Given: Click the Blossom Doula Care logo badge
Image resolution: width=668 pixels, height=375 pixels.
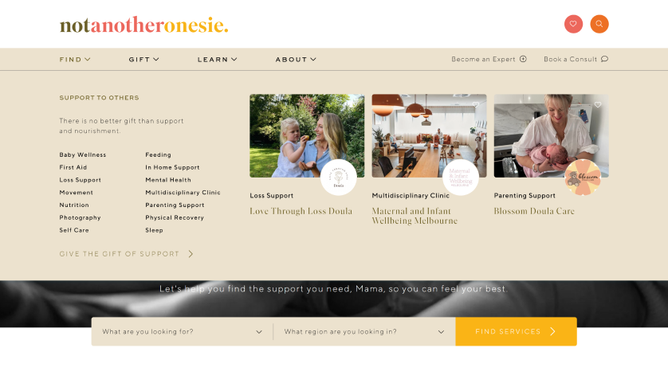Looking at the screenshot, I should [x=583, y=177].
